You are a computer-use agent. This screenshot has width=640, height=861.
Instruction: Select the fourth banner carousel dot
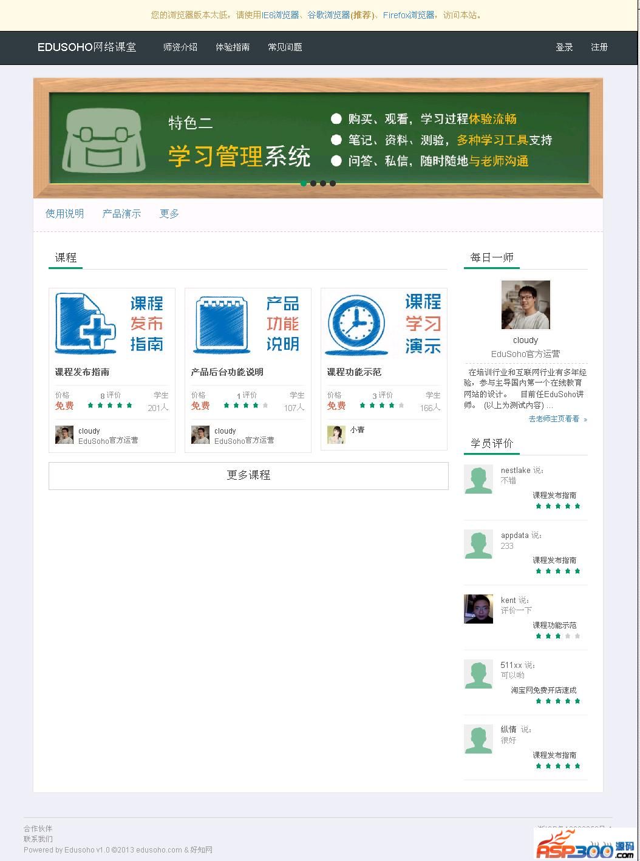[333, 183]
